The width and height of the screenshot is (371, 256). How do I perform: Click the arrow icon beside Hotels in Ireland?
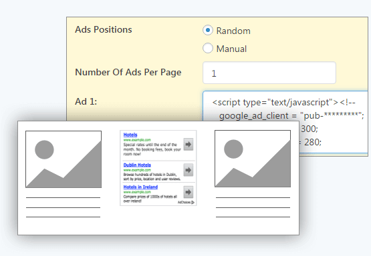[189, 192]
